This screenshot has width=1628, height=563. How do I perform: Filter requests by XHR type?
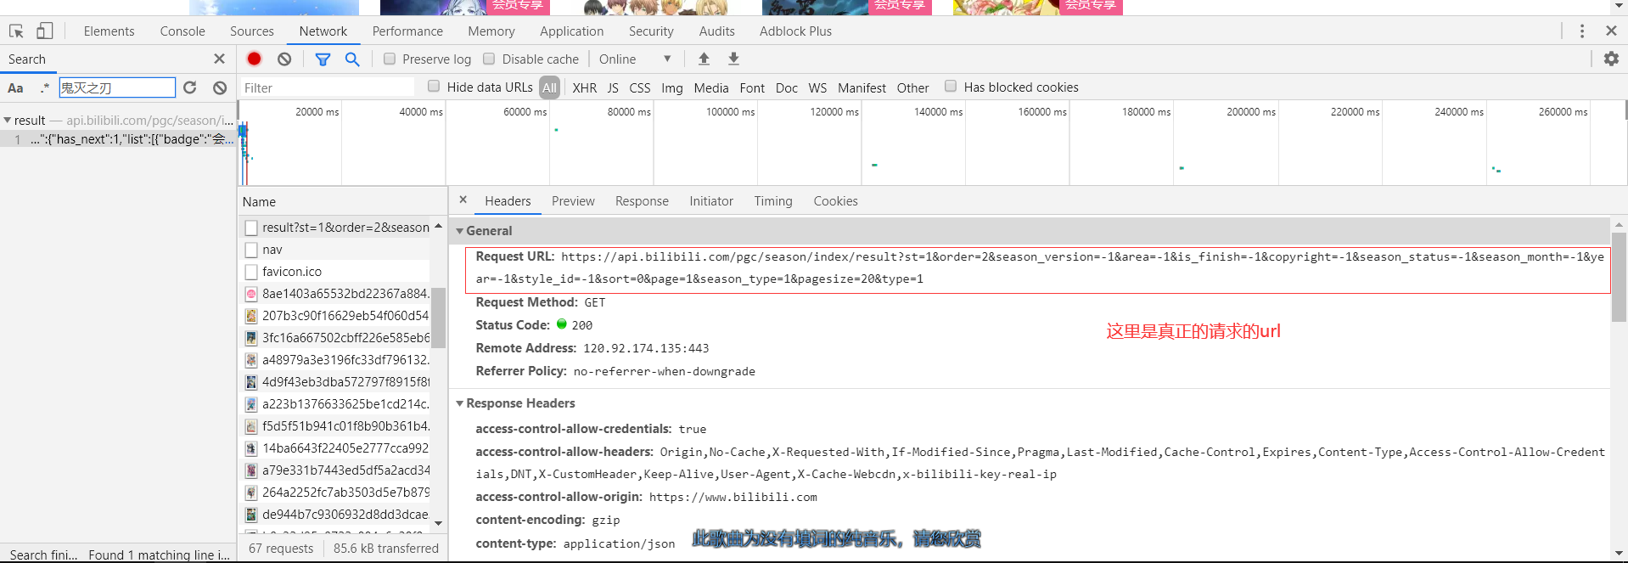pyautogui.click(x=584, y=87)
